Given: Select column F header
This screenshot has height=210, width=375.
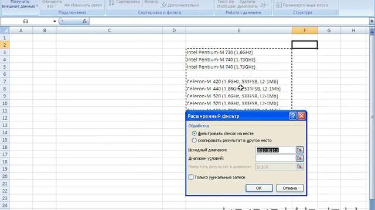Looking at the screenshot, I should [x=305, y=30].
